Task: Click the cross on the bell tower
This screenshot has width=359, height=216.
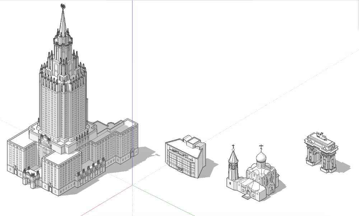Action: [233, 146]
